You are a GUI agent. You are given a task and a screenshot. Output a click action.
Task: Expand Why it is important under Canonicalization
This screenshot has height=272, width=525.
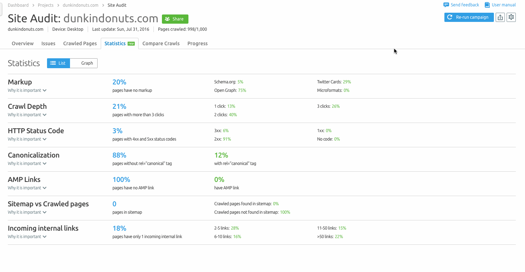(27, 164)
